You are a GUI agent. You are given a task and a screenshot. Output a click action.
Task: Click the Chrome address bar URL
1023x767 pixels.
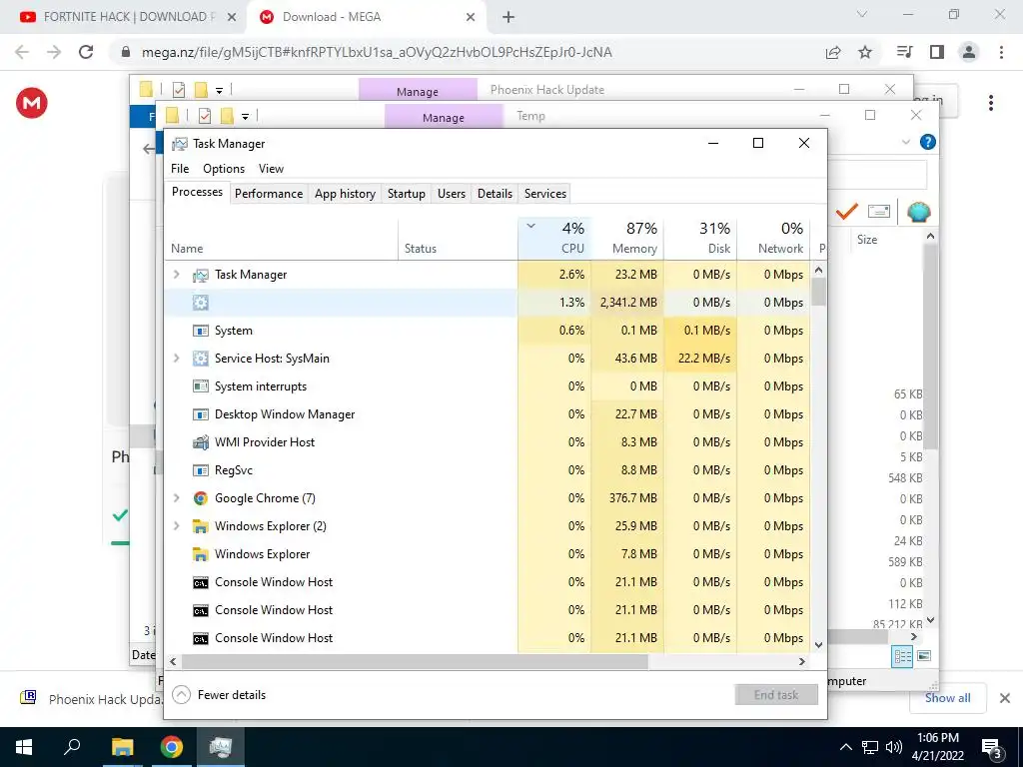click(377, 52)
